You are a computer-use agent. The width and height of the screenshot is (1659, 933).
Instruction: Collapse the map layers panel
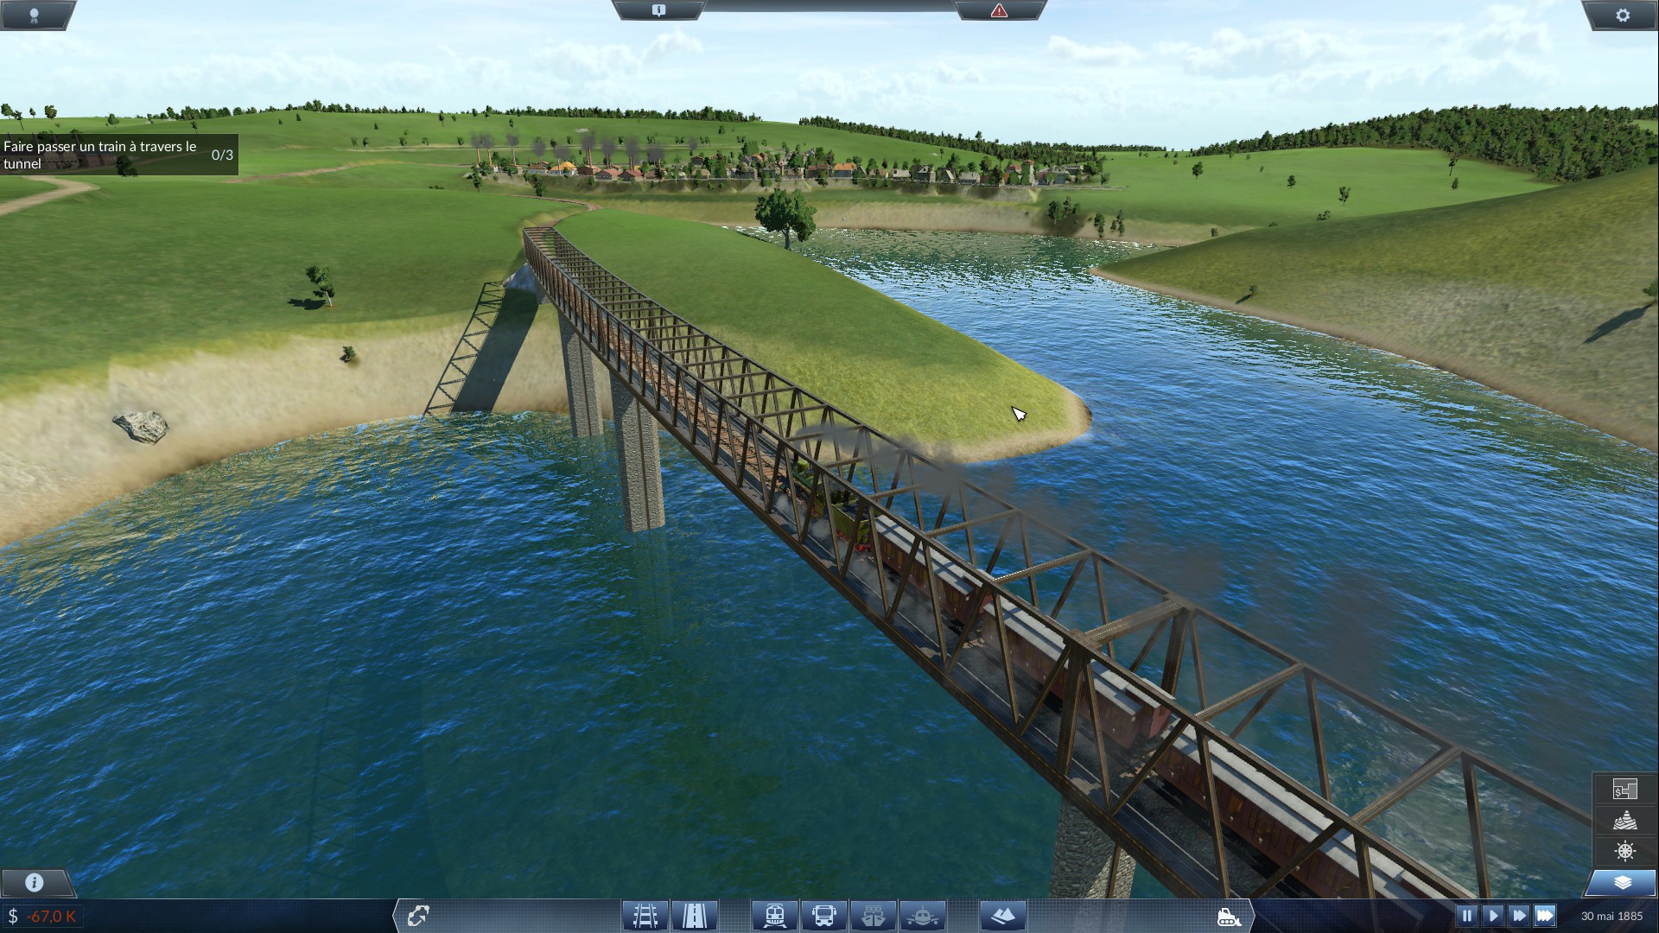click(x=1622, y=882)
